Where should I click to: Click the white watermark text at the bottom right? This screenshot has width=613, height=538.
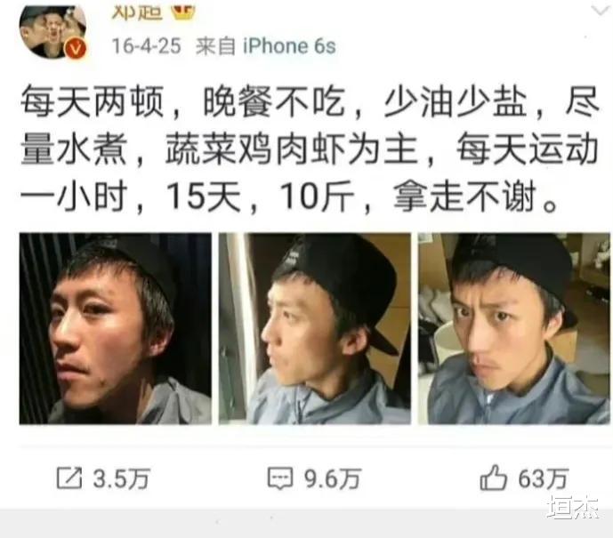[x=573, y=507]
